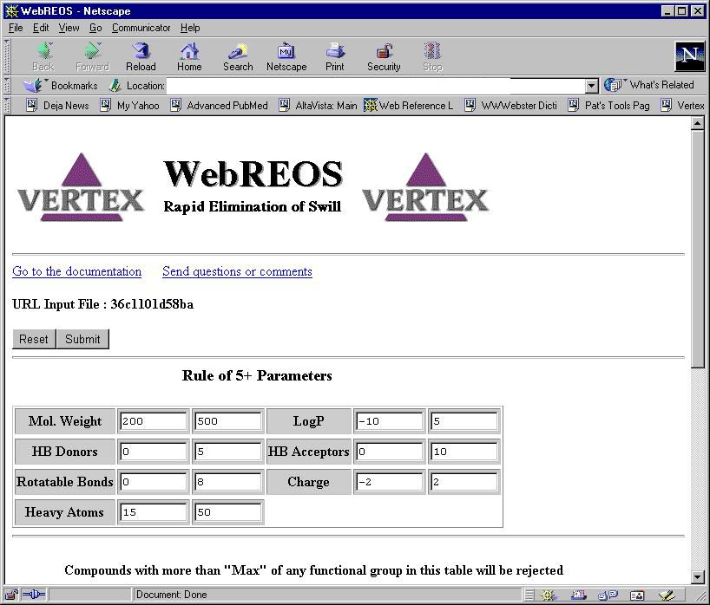Click the Reset button
The height and width of the screenshot is (605, 710).
pos(34,339)
